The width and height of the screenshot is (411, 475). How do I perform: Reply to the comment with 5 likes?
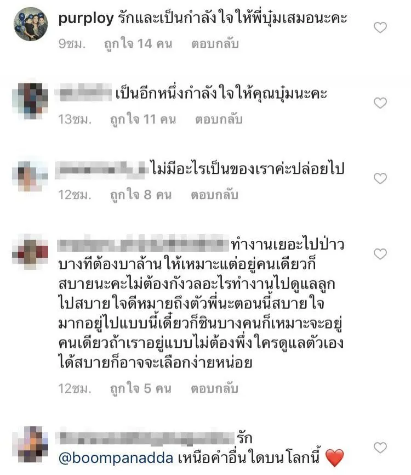215,389
